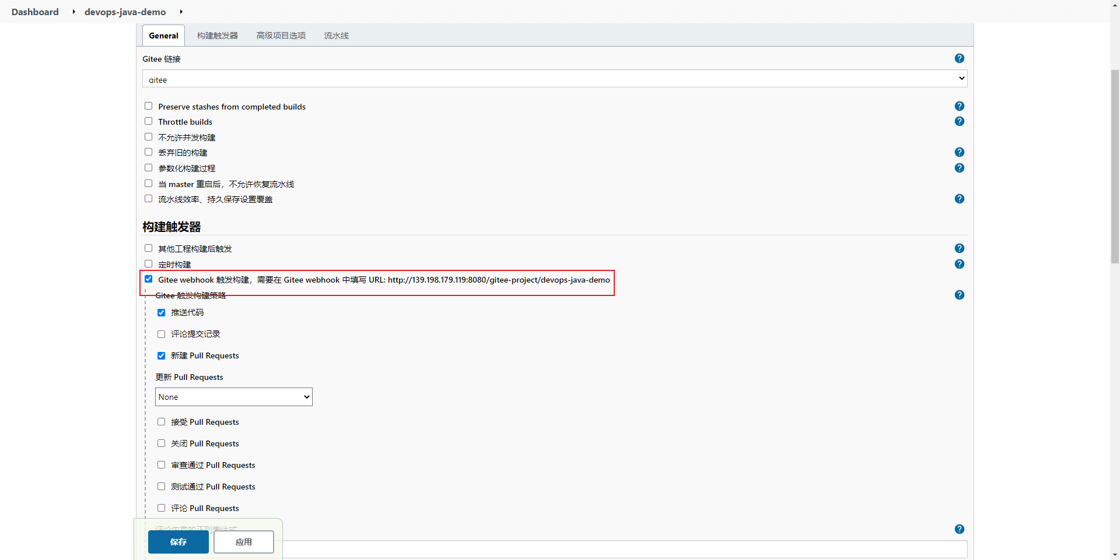The height and width of the screenshot is (560, 1120).
Task: Click the Gitee 链接 field label
Action: pyautogui.click(x=162, y=59)
